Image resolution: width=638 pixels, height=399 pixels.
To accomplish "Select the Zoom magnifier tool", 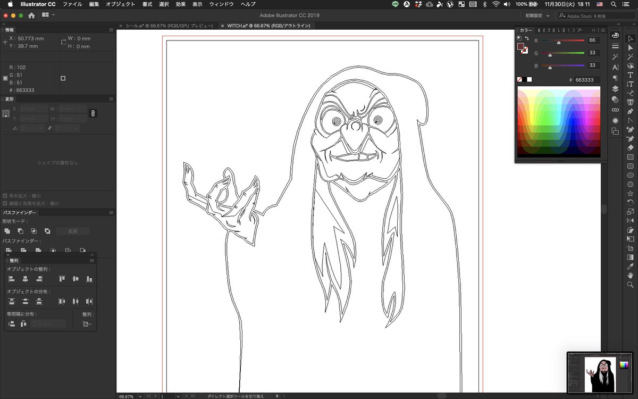I will coord(630,285).
